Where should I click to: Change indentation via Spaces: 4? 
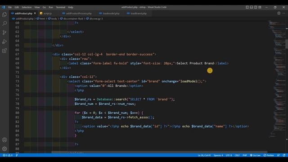tap(218, 155)
